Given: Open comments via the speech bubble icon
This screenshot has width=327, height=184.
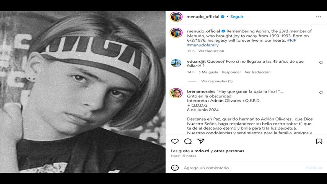Looking at the screenshot, I should 188,141.
